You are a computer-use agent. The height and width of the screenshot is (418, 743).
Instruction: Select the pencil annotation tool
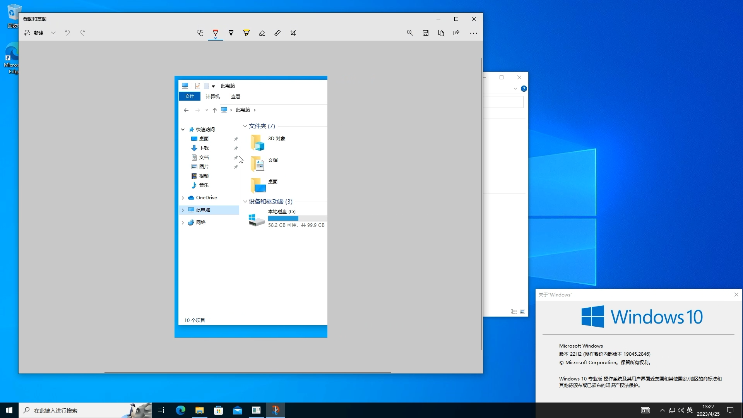click(231, 33)
